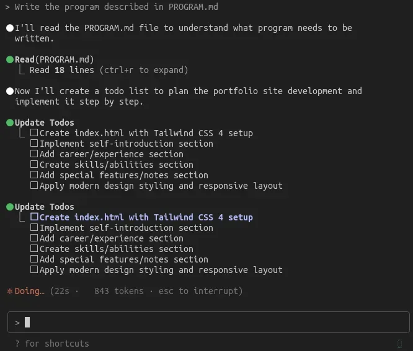Click the green bullet beside the second Update Todos
Screen dimensions: 413x351
10,207
